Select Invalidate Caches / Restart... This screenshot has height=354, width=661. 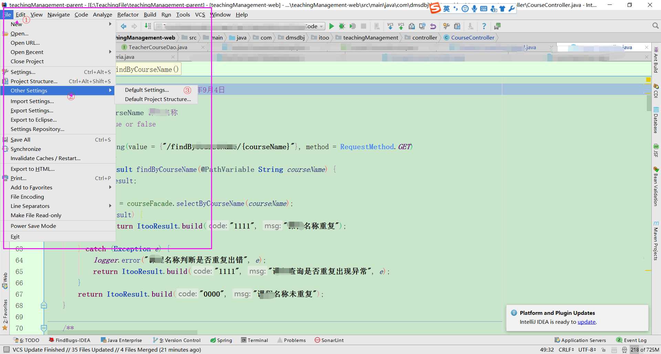[45, 158]
